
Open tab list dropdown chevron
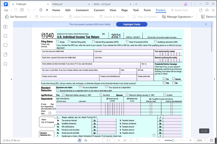point(13,4)
